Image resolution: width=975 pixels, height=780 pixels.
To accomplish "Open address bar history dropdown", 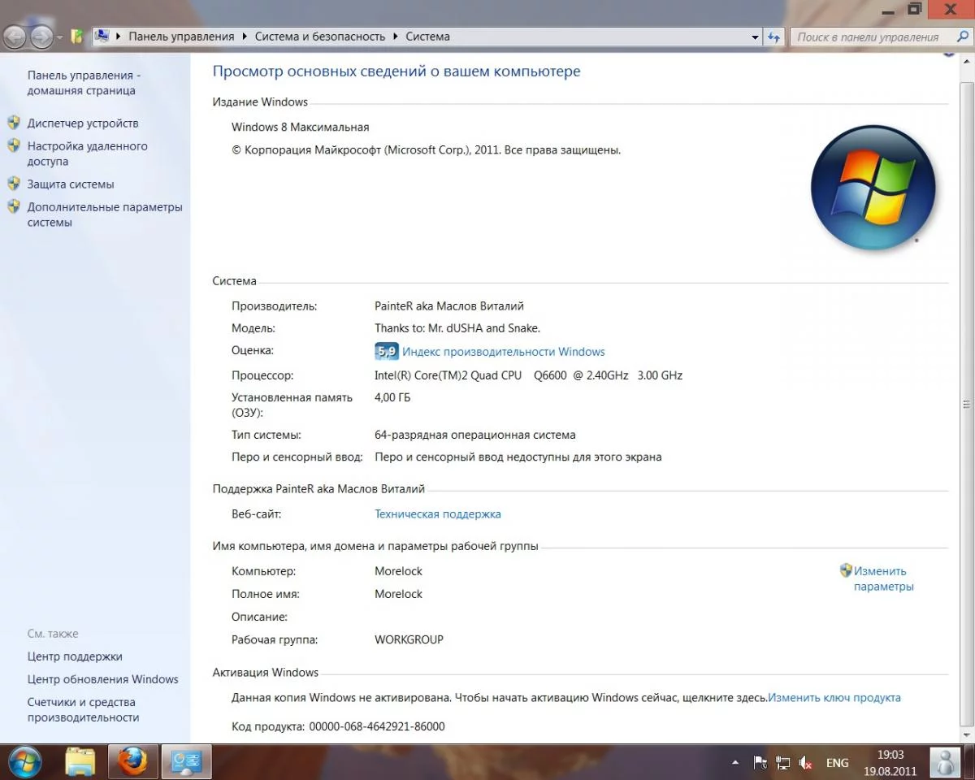I will point(756,37).
